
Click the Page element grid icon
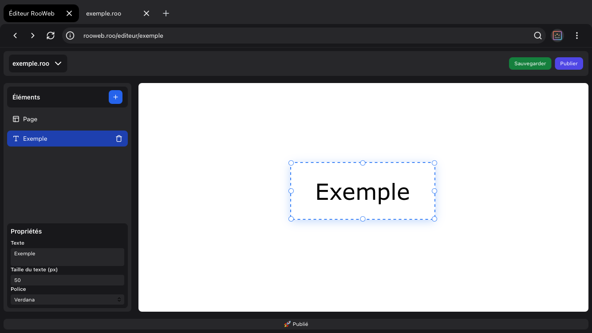pyautogui.click(x=16, y=119)
